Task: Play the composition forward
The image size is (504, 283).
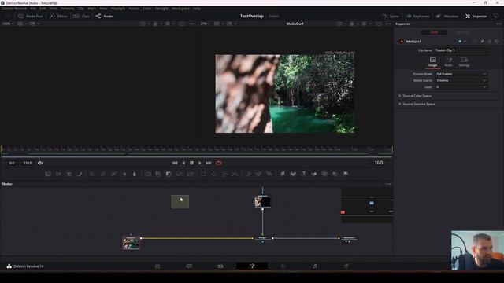Action: [x=199, y=163]
